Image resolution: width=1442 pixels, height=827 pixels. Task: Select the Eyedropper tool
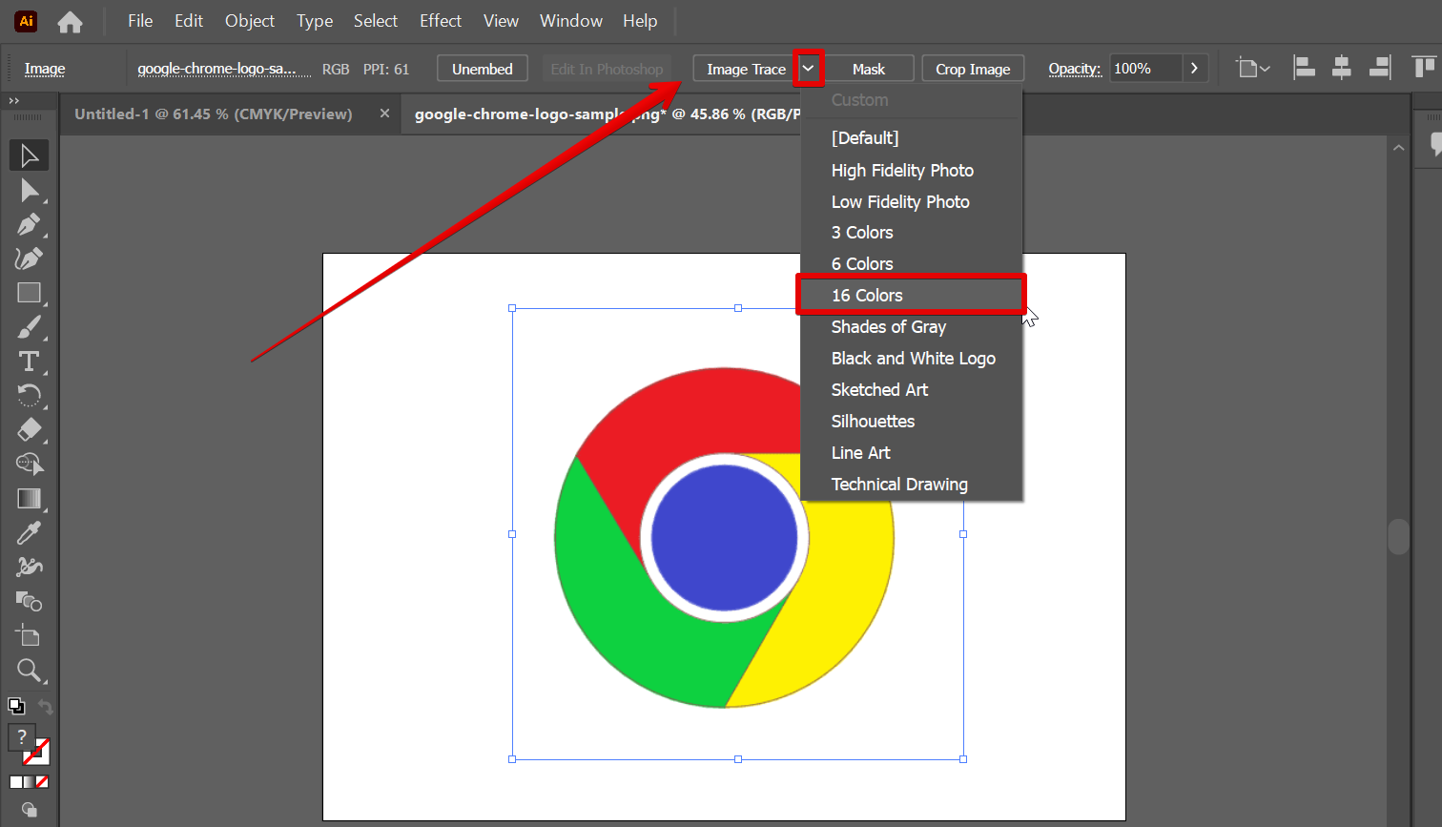pos(29,533)
